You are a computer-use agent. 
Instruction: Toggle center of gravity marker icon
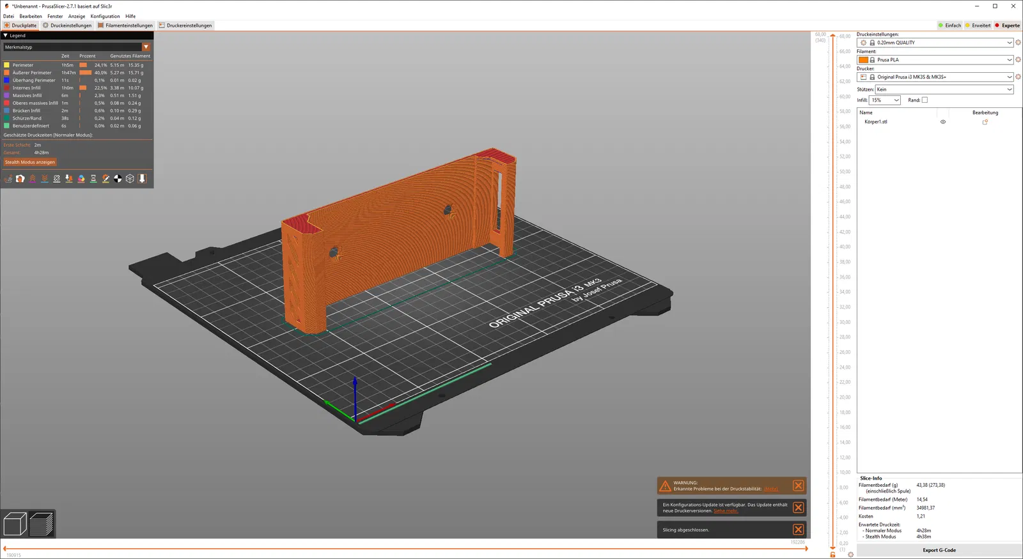pos(118,179)
